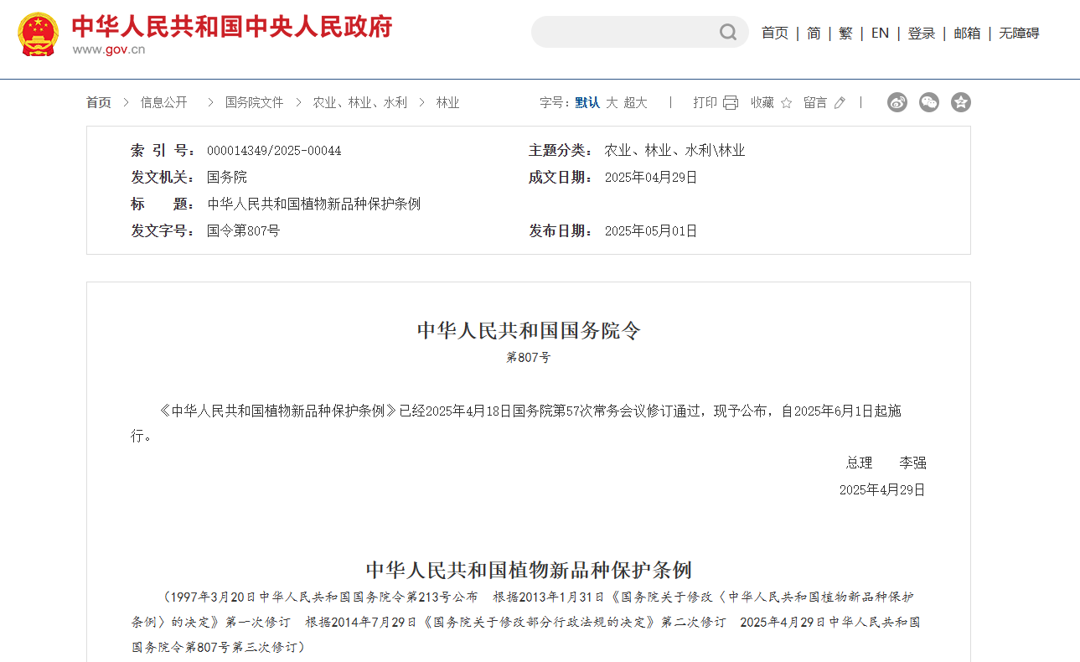Open the 邮箱 link
1080x662 pixels.
(x=967, y=33)
